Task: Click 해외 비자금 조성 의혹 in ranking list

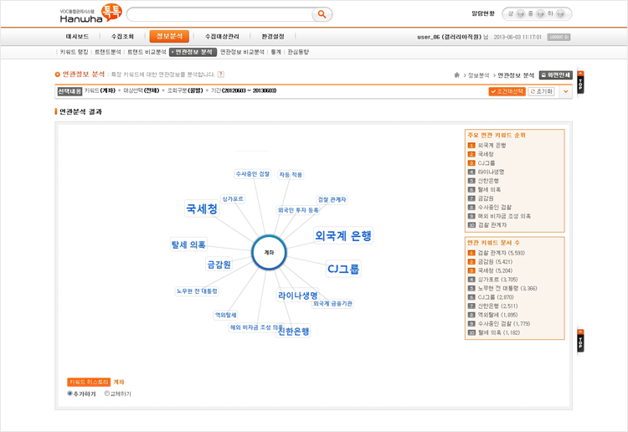Action: pos(504,216)
